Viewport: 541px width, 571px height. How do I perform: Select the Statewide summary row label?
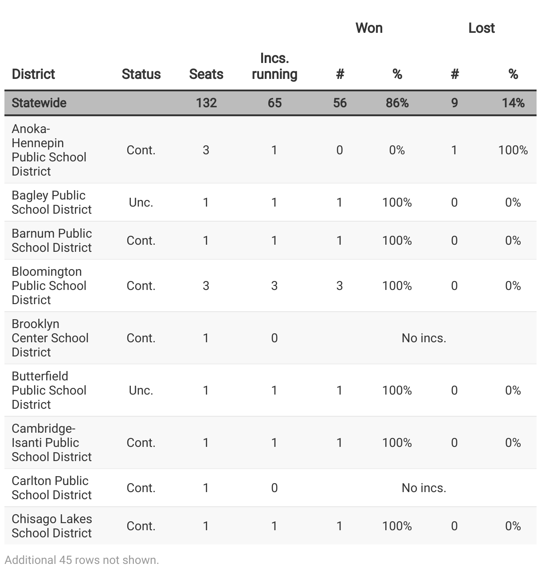click(x=39, y=103)
